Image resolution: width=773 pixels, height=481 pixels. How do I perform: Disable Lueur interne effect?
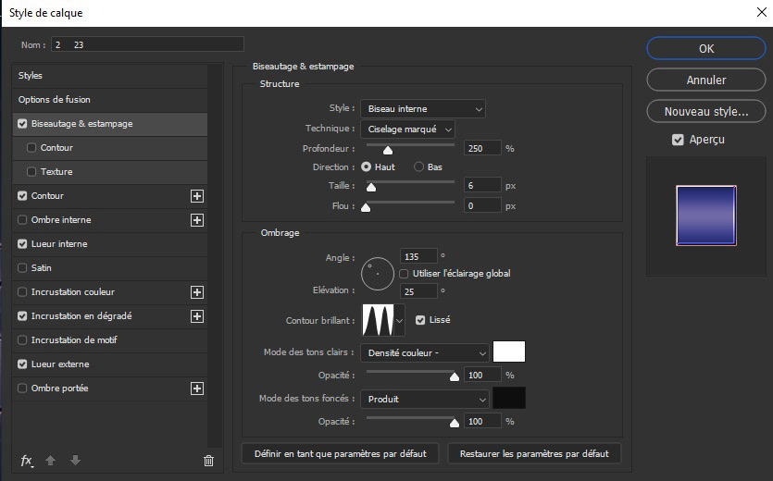(x=22, y=244)
